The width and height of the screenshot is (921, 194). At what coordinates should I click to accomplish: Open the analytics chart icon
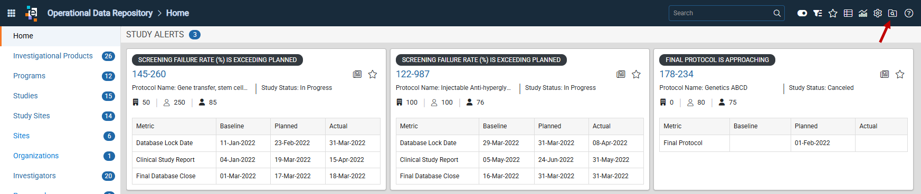(863, 13)
